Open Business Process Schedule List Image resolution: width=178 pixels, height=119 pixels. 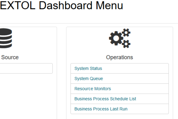coord(105,99)
